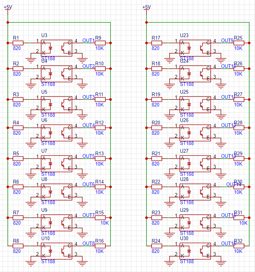Select the R20 resistor designator label
The image size is (255, 272).
click(156, 123)
